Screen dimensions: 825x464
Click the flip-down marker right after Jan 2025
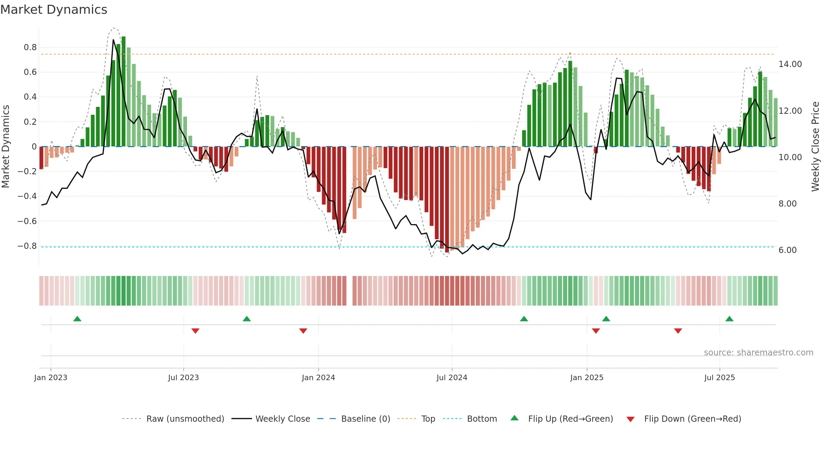click(x=596, y=331)
